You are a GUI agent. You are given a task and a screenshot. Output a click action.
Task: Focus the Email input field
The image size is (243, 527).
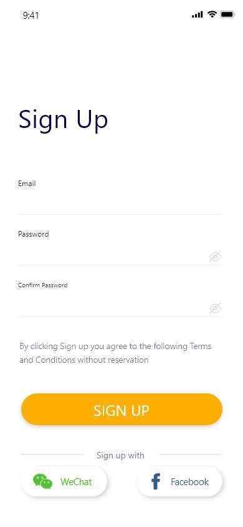coord(120,203)
